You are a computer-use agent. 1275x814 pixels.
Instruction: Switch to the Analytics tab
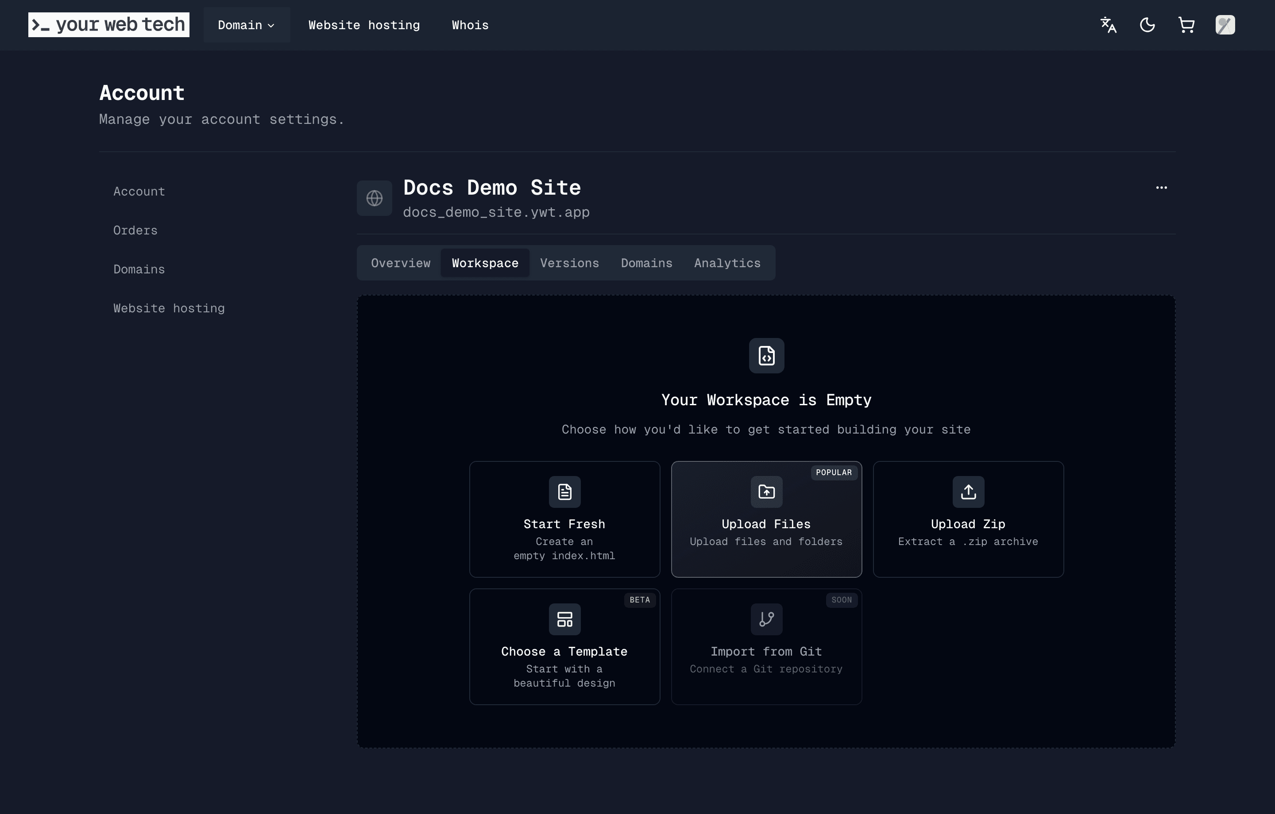click(x=727, y=263)
